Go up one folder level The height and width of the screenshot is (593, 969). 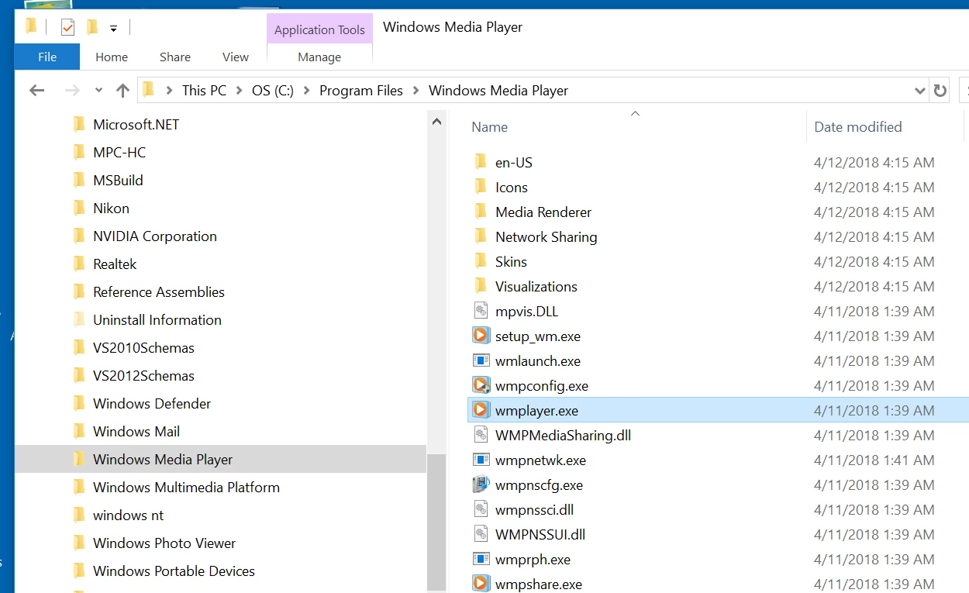[x=122, y=91]
